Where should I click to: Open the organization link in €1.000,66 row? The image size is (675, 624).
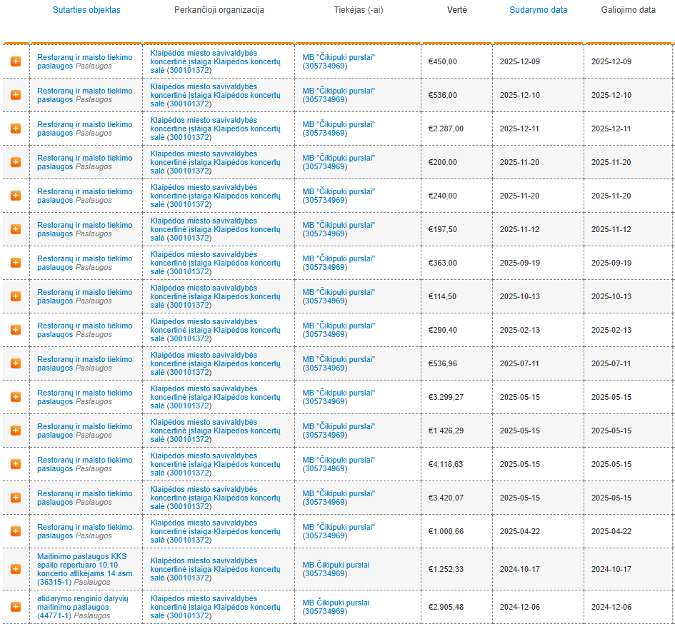click(215, 531)
